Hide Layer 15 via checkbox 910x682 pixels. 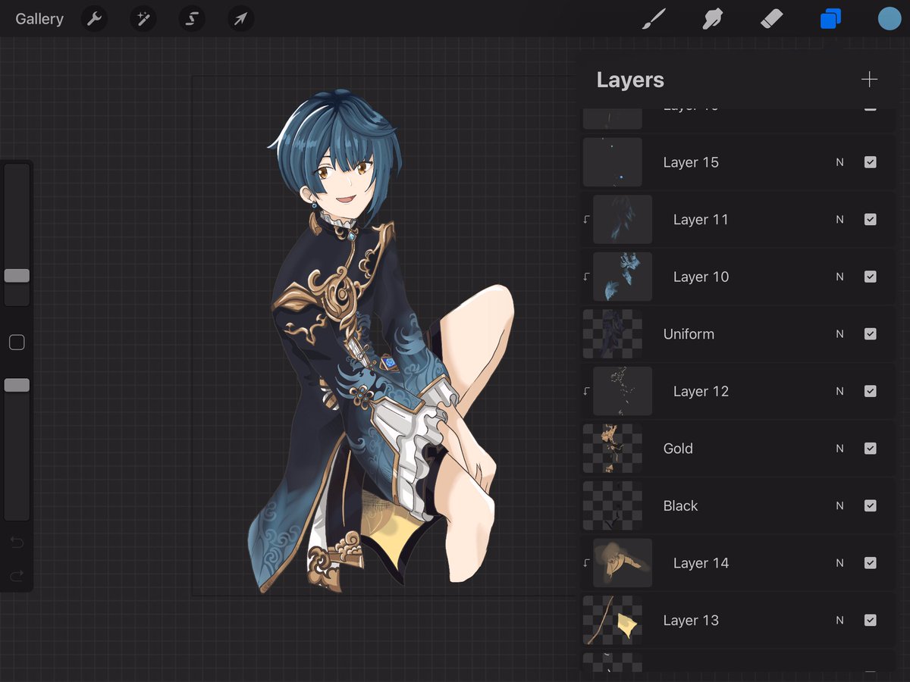click(x=871, y=162)
